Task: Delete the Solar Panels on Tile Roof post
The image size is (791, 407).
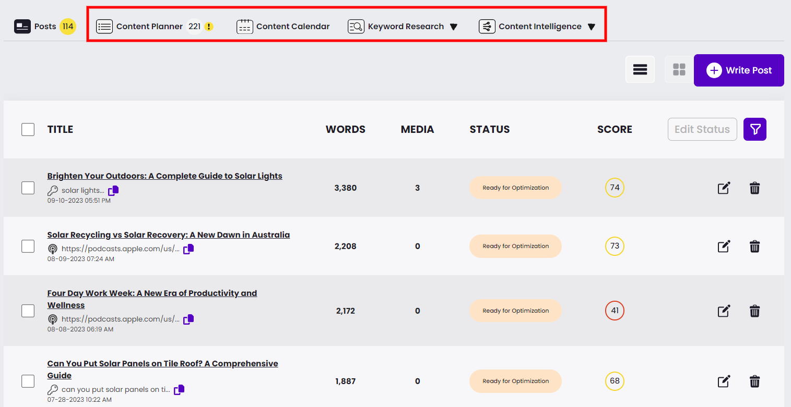Action: click(754, 381)
